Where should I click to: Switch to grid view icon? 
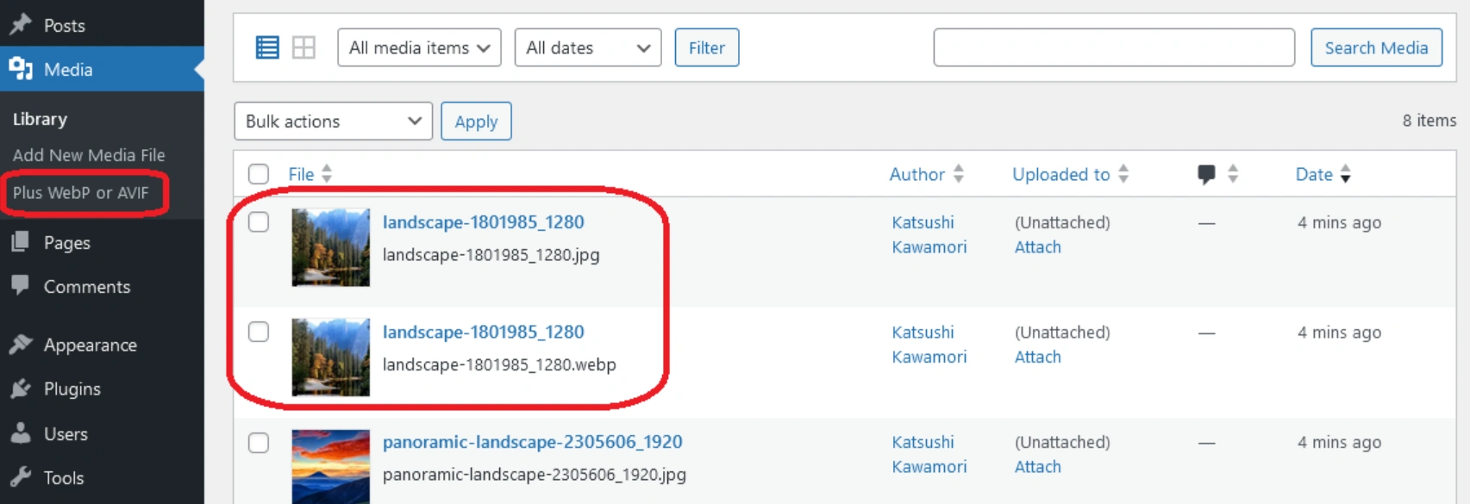303,47
